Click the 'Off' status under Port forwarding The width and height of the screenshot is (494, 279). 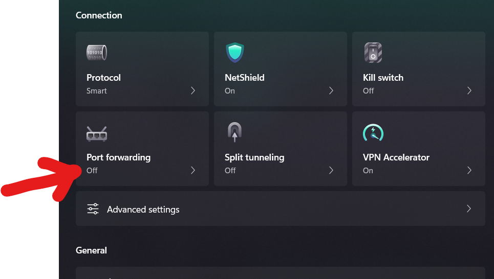pos(92,171)
